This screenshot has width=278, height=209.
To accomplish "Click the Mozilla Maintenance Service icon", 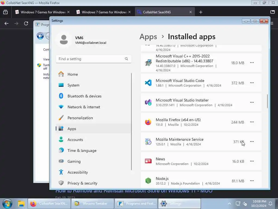I will (x=148, y=142).
